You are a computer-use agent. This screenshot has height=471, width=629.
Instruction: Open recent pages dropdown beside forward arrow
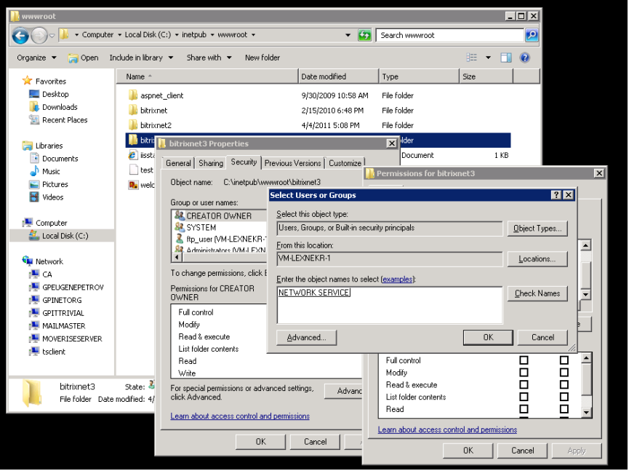point(52,36)
